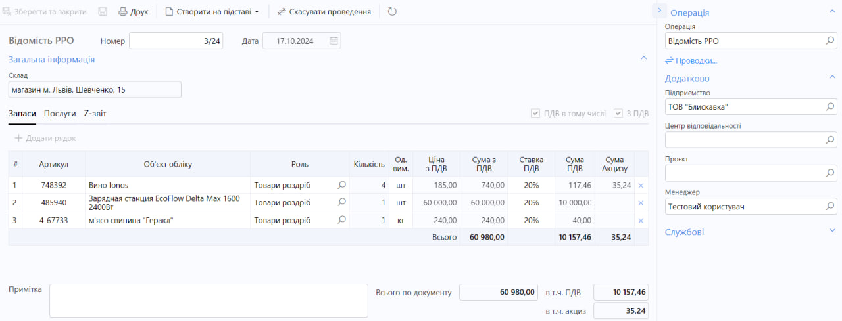Screen dimensions: 842x321
Task: Click the floppy disk save icon
Action: [103, 12]
